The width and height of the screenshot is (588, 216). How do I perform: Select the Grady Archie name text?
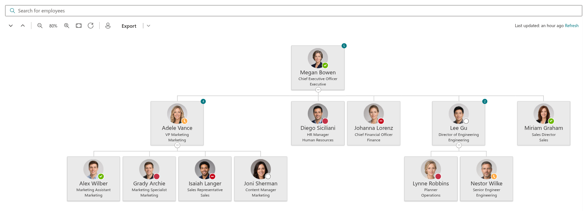point(149,183)
